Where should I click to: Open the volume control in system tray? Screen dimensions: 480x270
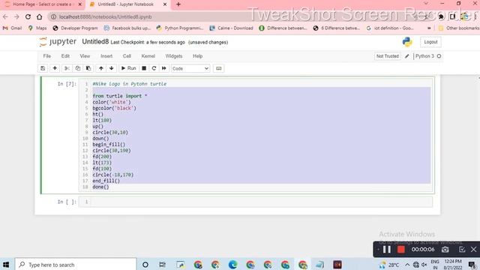(x=424, y=265)
